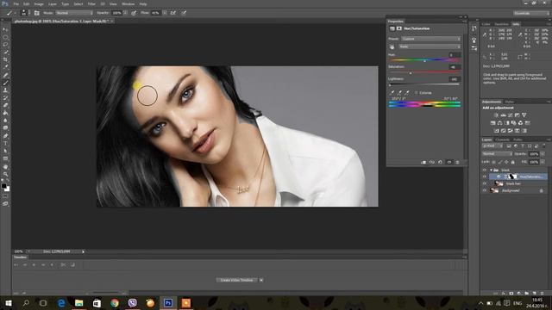Select the Horizontal Type tool
Viewport: 552px width, 310px height.
tap(5, 144)
